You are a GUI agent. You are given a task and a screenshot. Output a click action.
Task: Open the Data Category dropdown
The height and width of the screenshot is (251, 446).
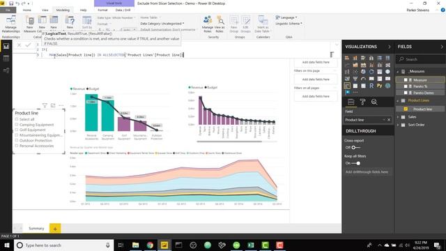(x=162, y=24)
